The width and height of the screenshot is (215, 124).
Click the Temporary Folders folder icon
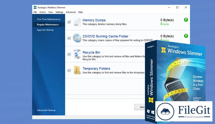click(x=77, y=70)
